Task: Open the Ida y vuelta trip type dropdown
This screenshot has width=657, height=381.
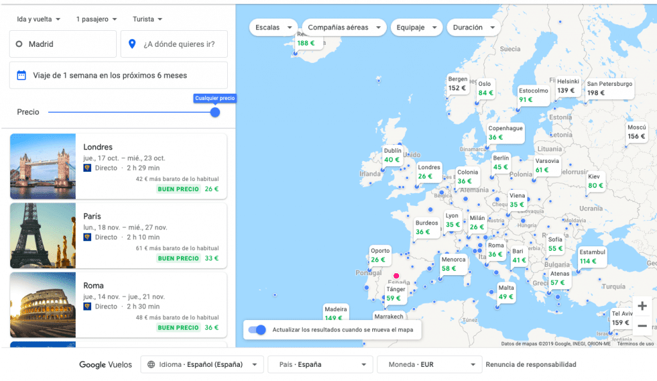Action: (38, 19)
